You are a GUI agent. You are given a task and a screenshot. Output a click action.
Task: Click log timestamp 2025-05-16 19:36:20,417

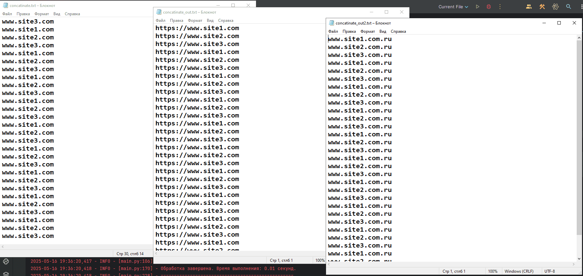pyautogui.click(x=61, y=261)
